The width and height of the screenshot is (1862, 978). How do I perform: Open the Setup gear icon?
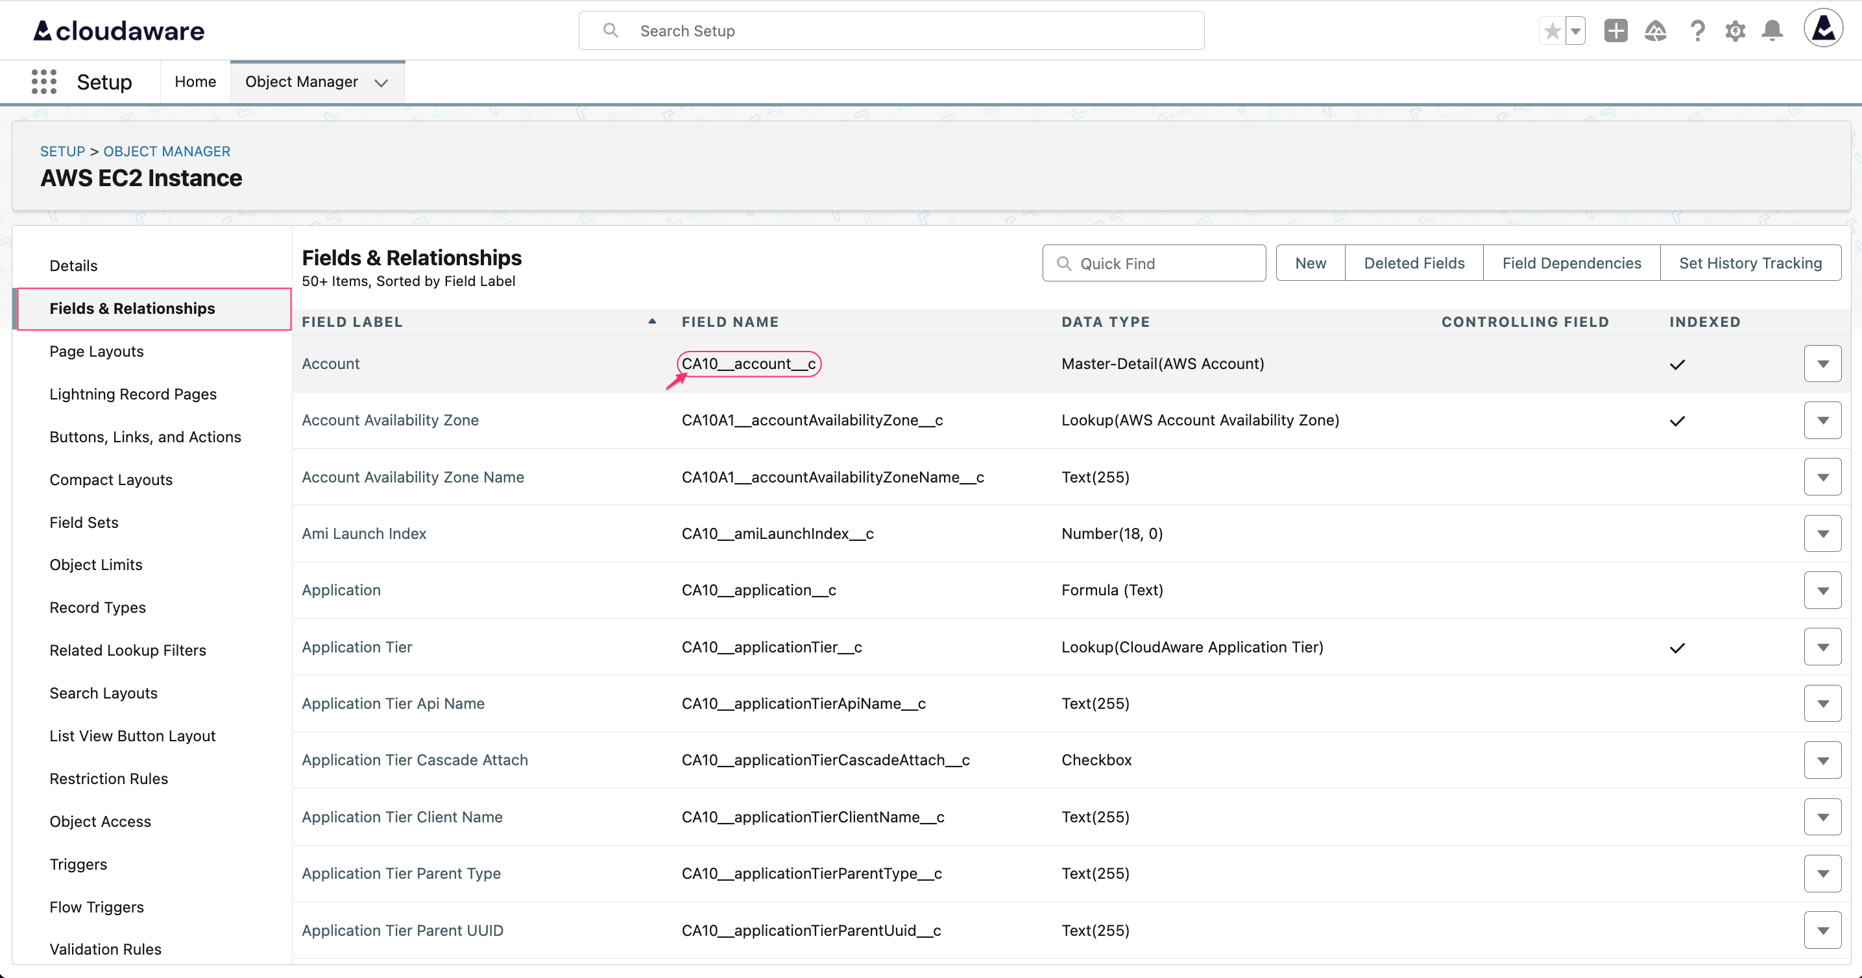pyautogui.click(x=1736, y=30)
